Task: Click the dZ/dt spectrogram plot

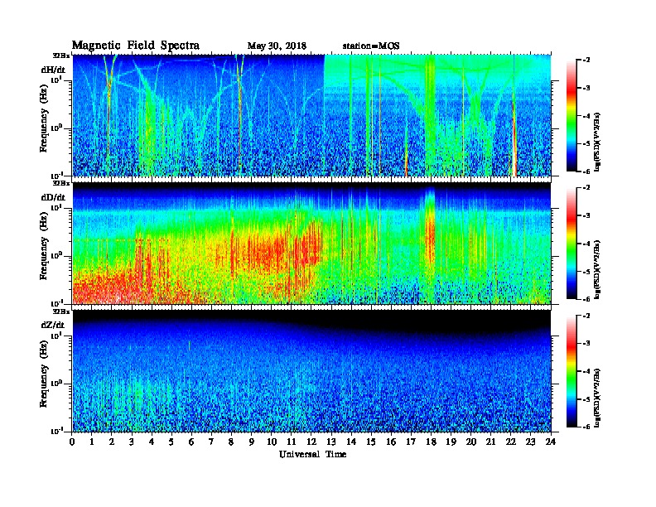Action: coord(311,370)
